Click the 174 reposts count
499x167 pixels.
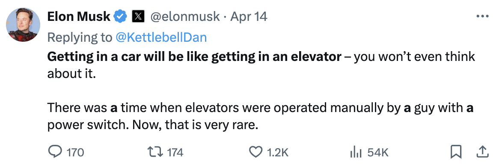click(175, 153)
